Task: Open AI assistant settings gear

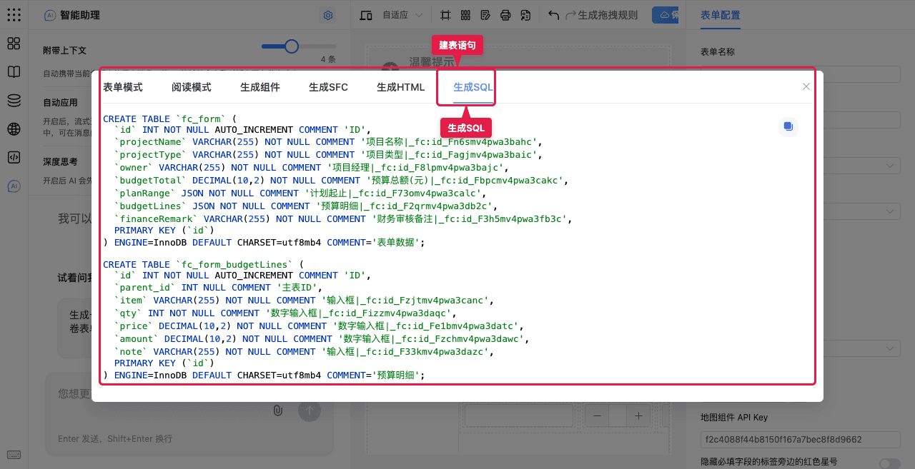Action: click(328, 15)
